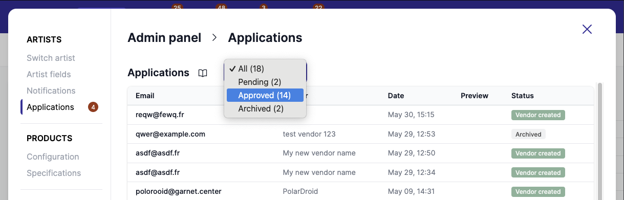Click the Preview column header
Screen dimensions: 624x200
click(x=475, y=96)
